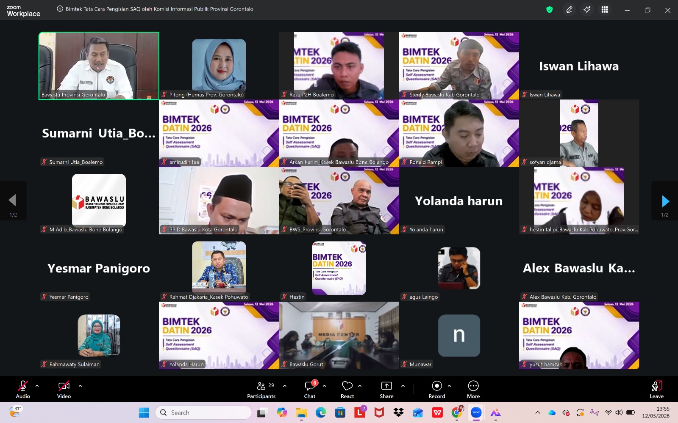Click Bawaslu Gorut name label
The height and width of the screenshot is (423, 678).
(306, 364)
